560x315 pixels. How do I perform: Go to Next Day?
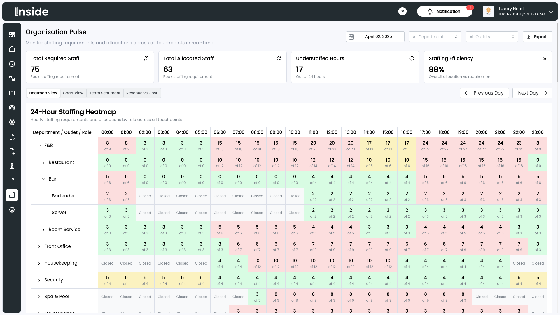(x=532, y=93)
